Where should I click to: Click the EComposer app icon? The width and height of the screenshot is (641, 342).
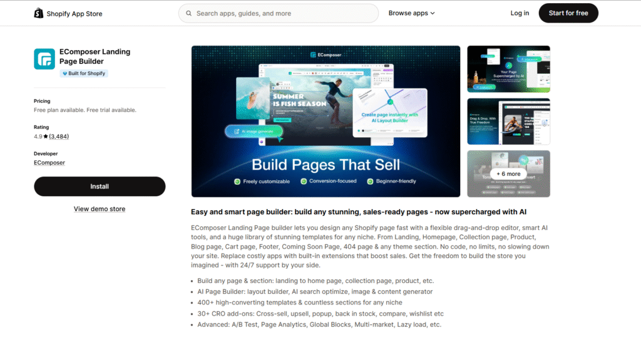tap(44, 59)
